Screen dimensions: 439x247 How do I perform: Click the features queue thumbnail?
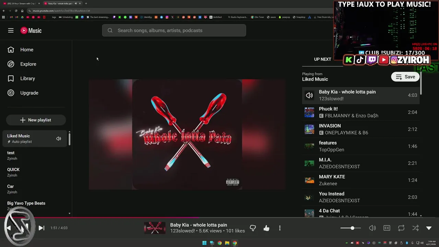(309, 146)
